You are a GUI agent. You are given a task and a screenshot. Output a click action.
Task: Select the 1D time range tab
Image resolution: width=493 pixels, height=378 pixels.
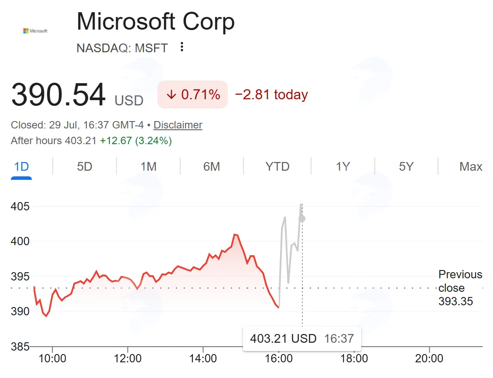[21, 167]
